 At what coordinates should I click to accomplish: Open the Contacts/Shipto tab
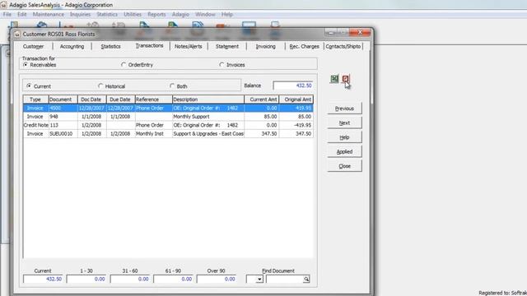(343, 46)
